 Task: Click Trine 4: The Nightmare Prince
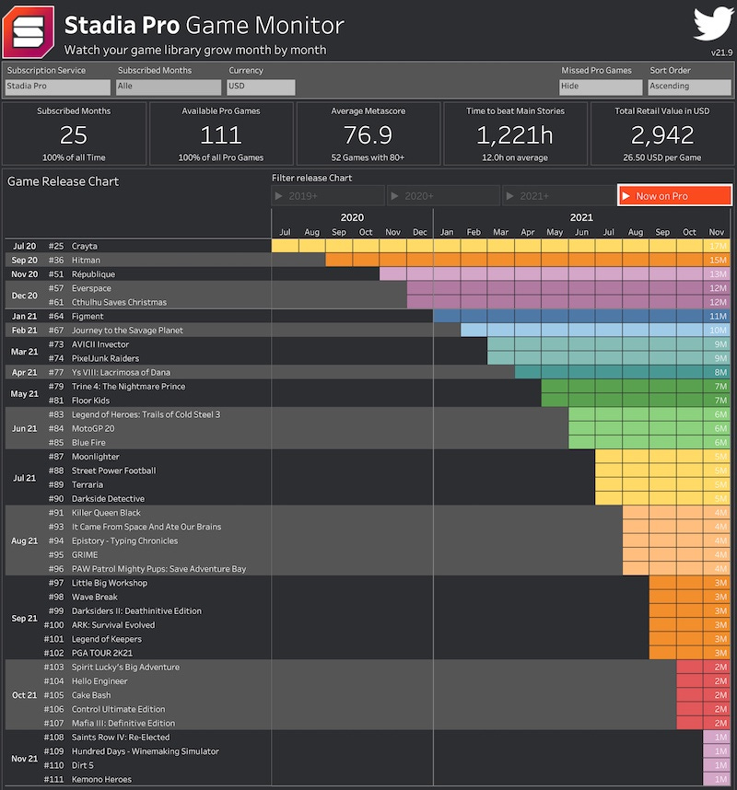pos(129,387)
